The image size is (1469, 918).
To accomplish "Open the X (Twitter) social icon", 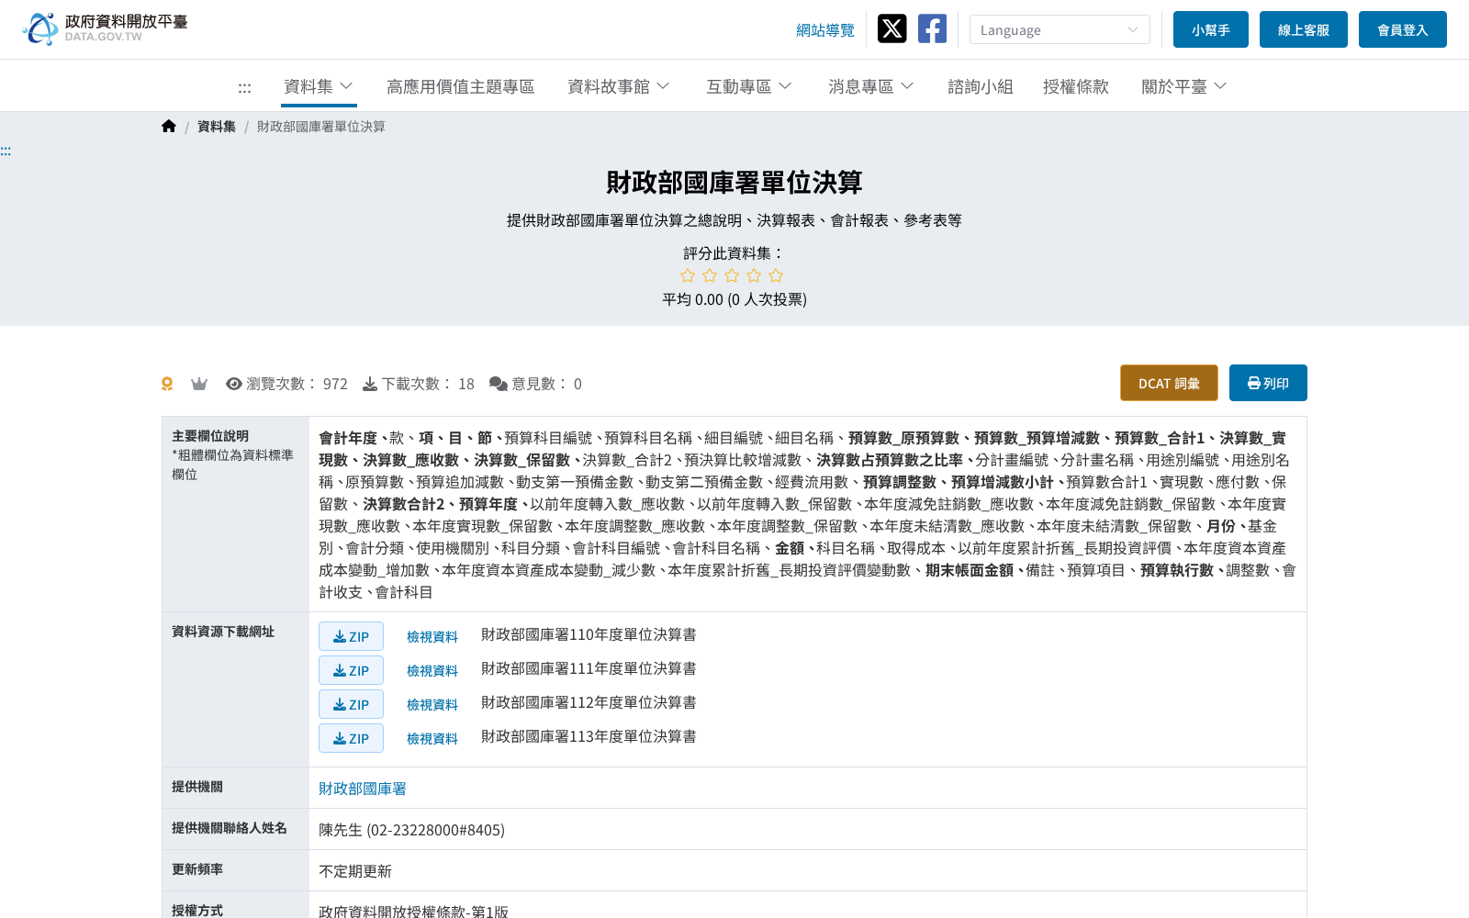I will pyautogui.click(x=891, y=28).
